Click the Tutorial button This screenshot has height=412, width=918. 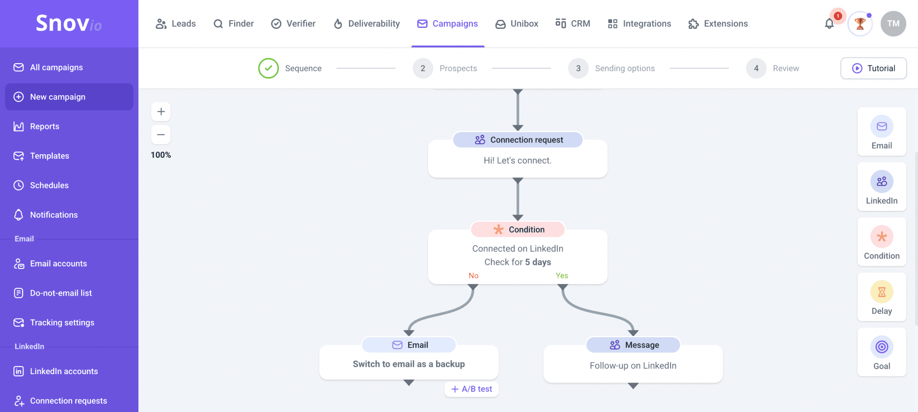click(x=873, y=69)
